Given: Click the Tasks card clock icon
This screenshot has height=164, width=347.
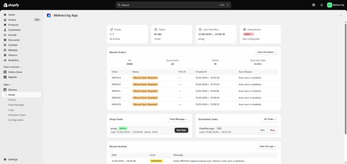Looking at the screenshot, I should coord(156,29).
